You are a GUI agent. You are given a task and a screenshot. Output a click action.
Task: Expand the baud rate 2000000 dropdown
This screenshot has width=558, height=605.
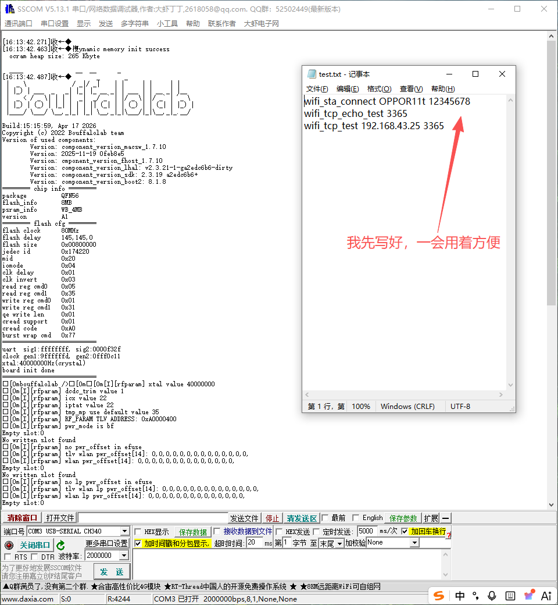pyautogui.click(x=123, y=556)
